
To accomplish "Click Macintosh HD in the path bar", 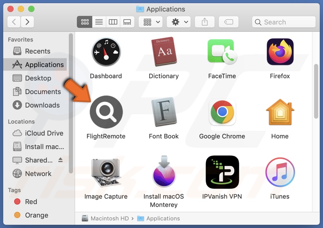I will (105, 218).
